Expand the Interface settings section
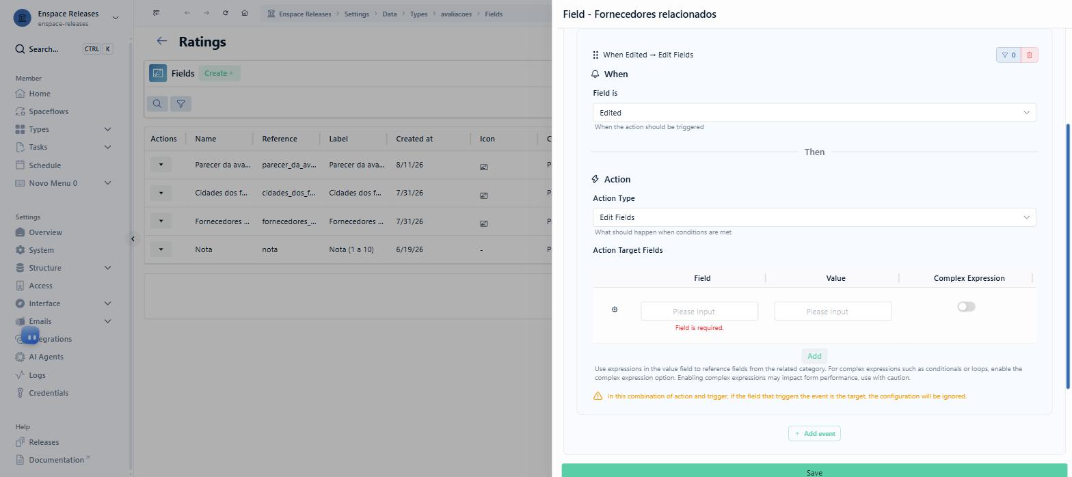The image size is (1072, 477). pos(107,303)
